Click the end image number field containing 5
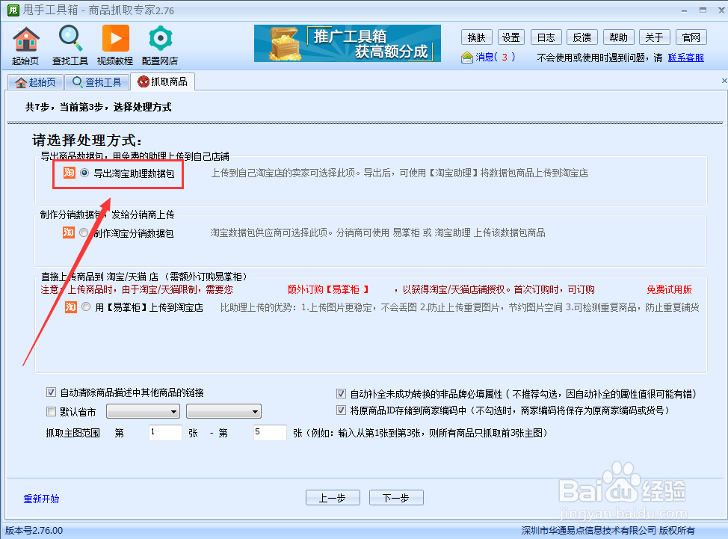This screenshot has width=728, height=539. 270,432
